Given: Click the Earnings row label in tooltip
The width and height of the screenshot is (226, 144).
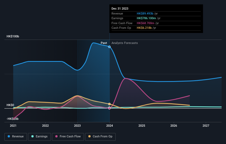Looking at the screenshot, I should pyautogui.click(x=117, y=18).
